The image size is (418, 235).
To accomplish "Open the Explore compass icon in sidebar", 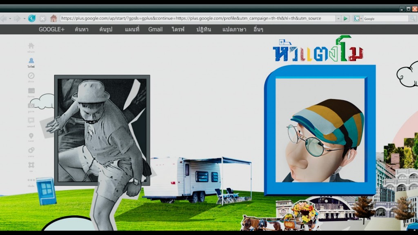I will click(31, 75).
